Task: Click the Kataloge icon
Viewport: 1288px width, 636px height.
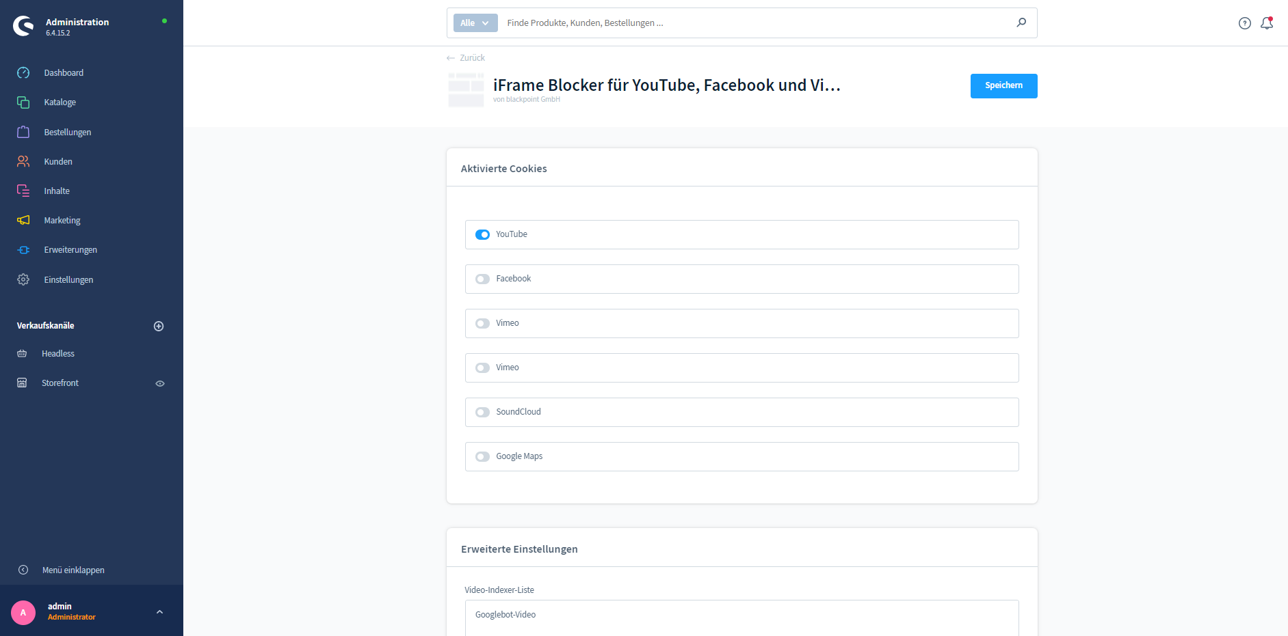Action: (x=23, y=102)
